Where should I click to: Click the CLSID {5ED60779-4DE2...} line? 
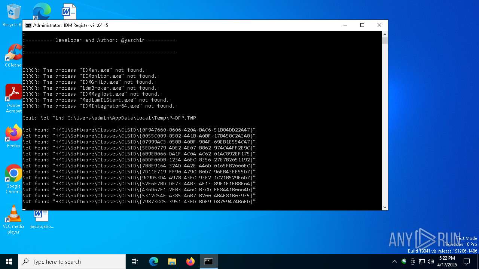[x=139, y=148]
